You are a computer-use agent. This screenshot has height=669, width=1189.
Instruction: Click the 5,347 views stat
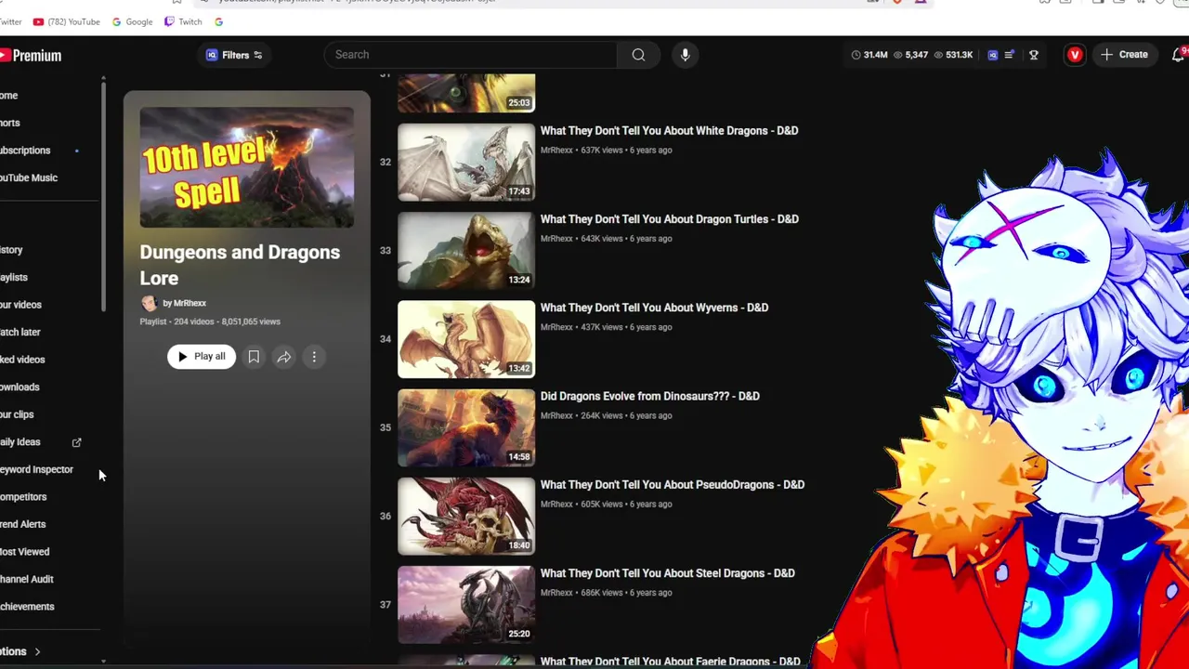[910, 55]
